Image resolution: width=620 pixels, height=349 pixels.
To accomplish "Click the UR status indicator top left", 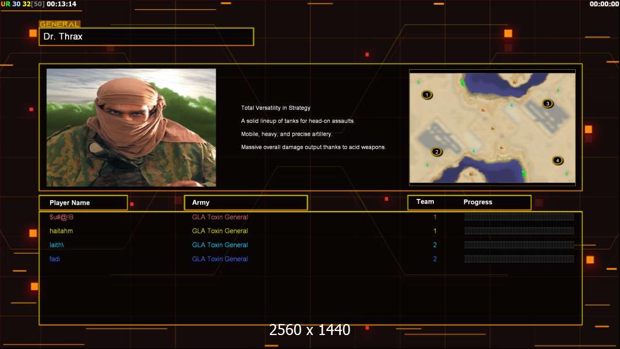I will [6, 4].
